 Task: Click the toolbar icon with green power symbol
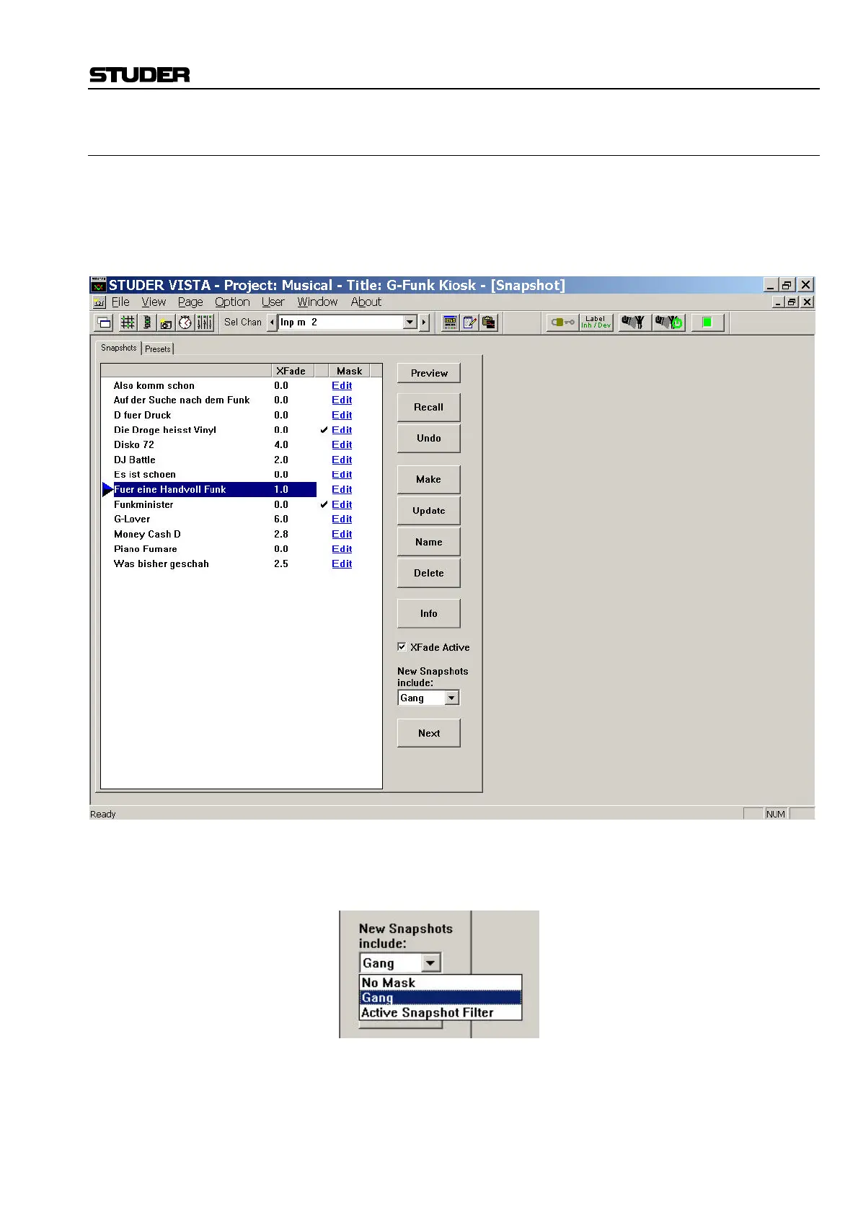pyautogui.click(x=669, y=323)
